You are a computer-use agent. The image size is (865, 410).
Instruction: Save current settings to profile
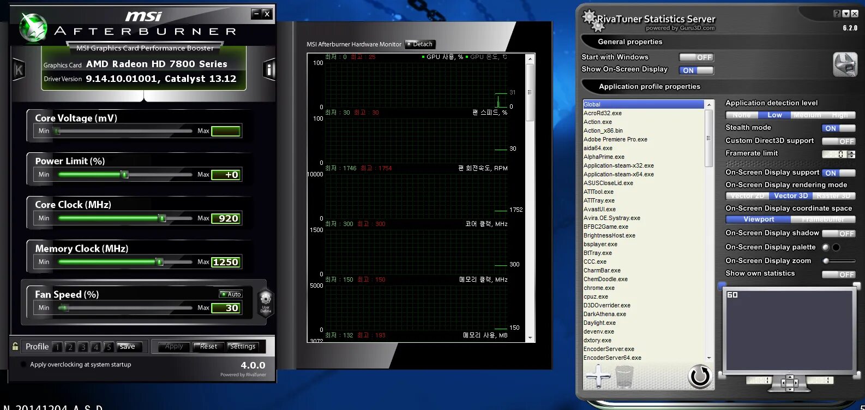[129, 347]
